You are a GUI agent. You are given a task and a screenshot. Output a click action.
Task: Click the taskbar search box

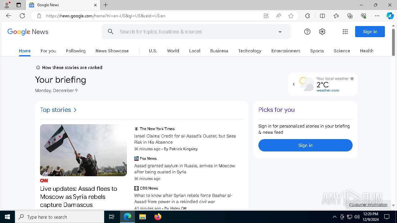[60, 217]
